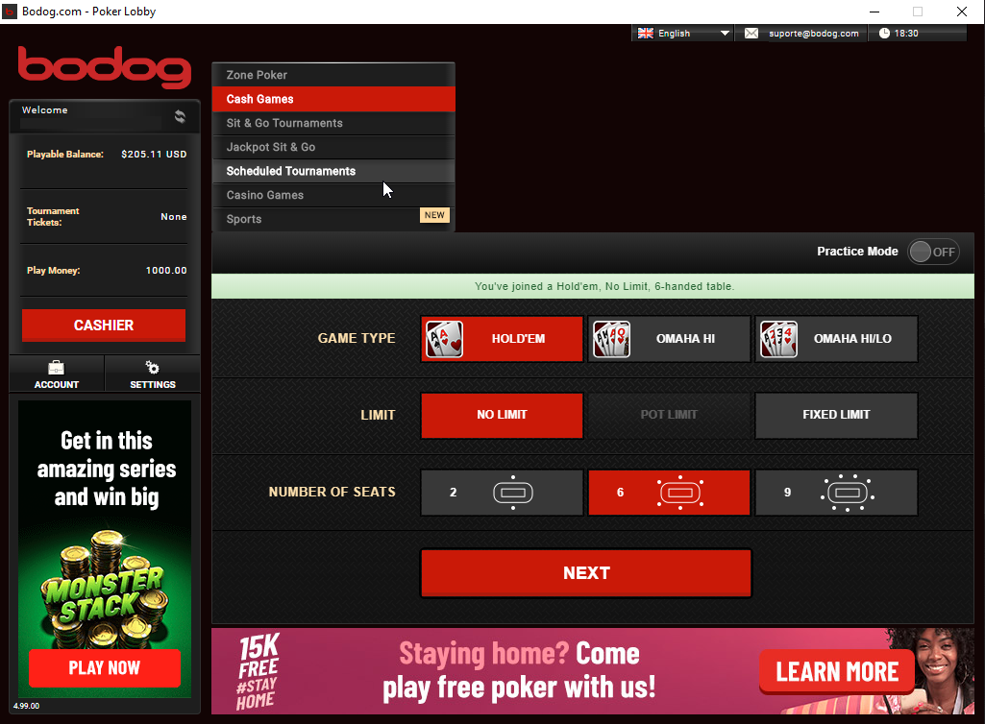Minimize the Poker Lobby window

[x=874, y=12]
